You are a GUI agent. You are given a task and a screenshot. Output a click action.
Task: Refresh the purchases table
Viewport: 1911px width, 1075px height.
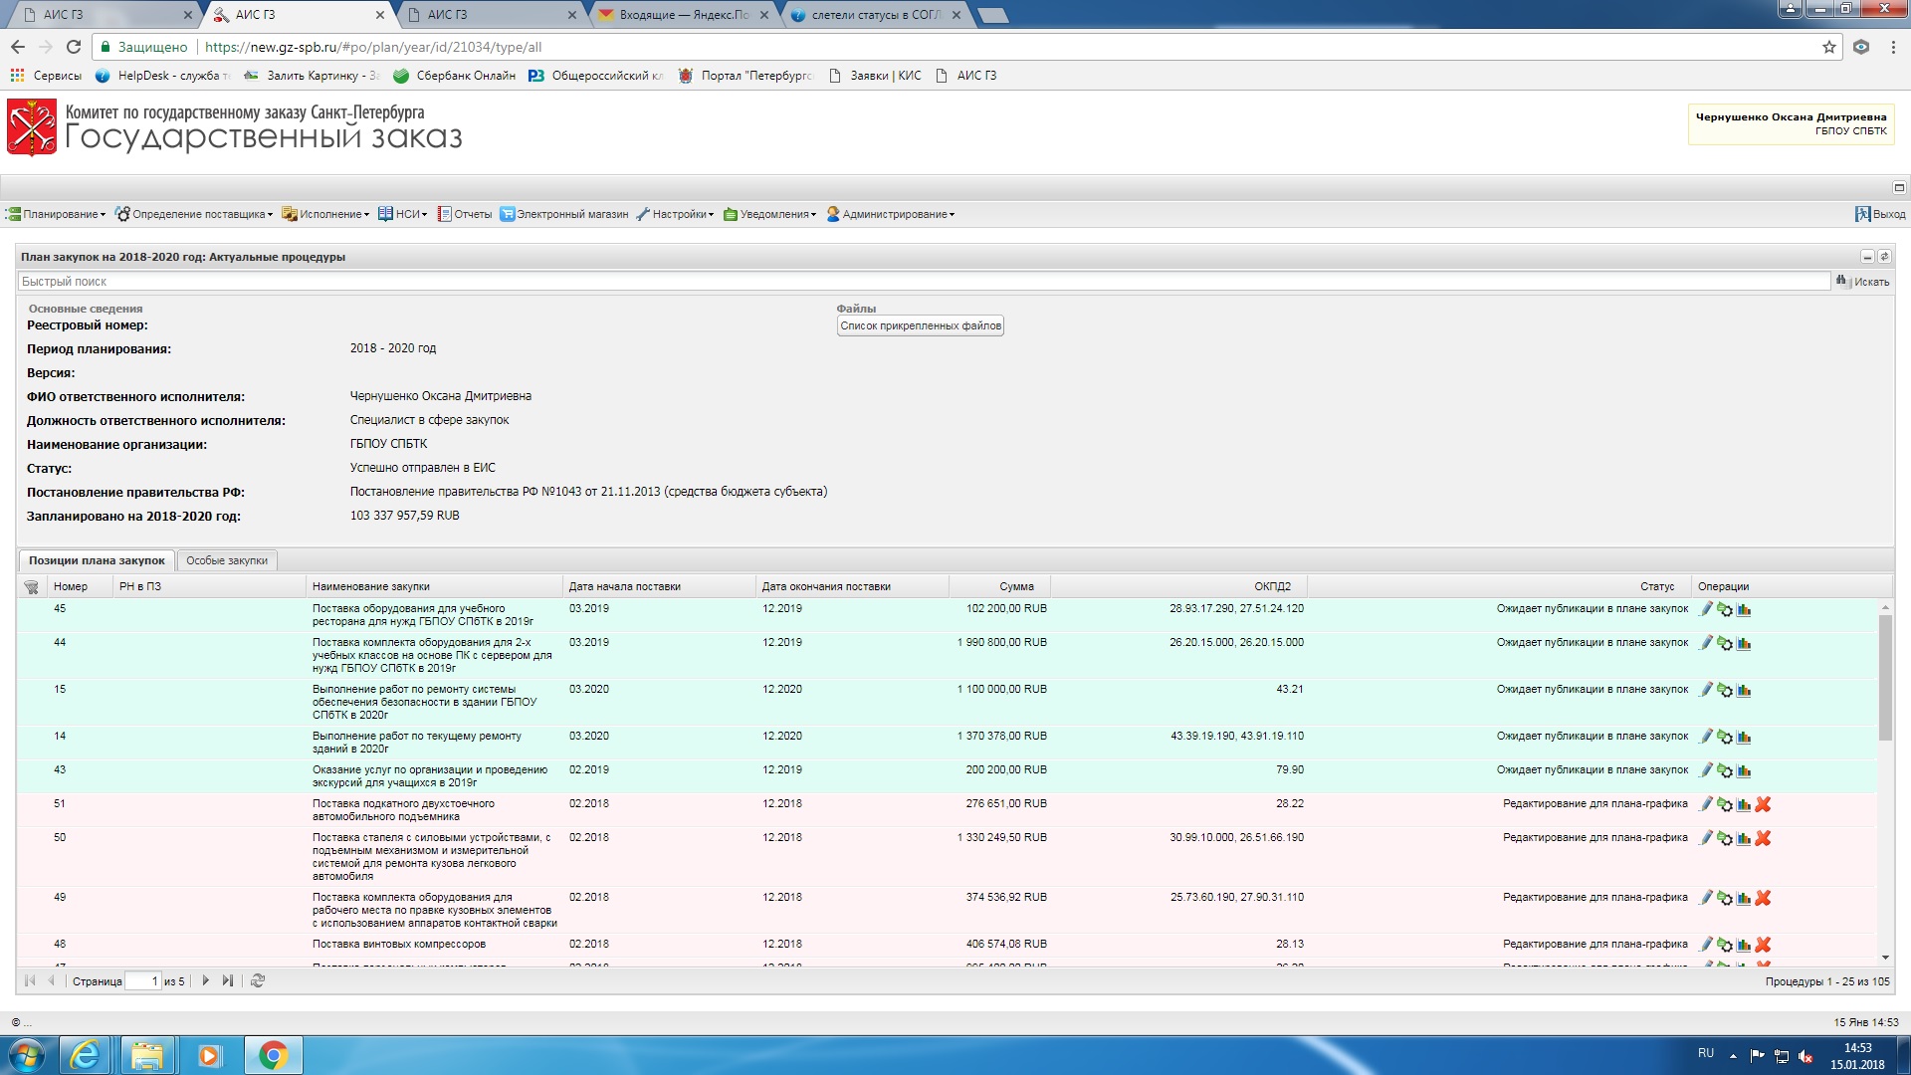pyautogui.click(x=258, y=981)
